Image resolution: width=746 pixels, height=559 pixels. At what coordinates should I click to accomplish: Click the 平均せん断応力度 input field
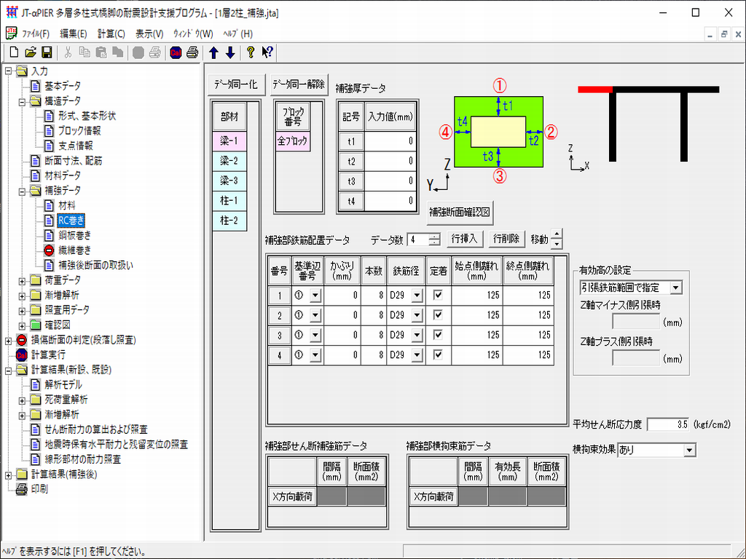[668, 424]
